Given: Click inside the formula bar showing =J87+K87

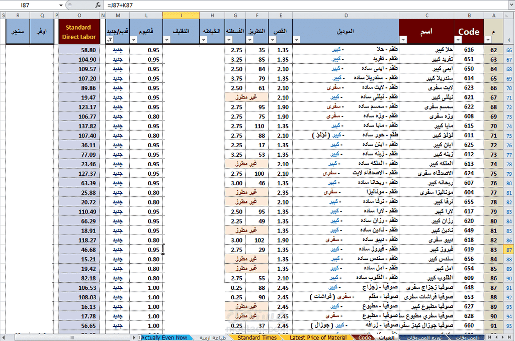Looking at the screenshot, I should click(307, 5).
